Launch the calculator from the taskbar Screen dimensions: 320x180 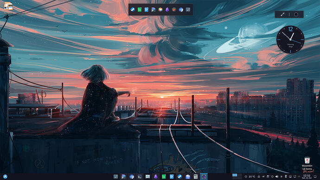pos(196,177)
